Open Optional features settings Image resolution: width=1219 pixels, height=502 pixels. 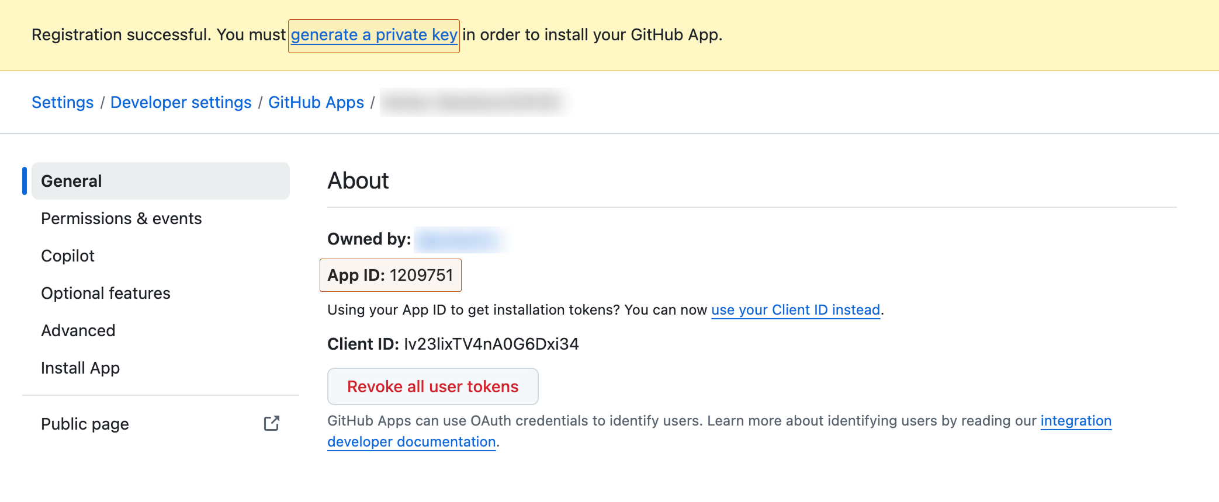click(106, 293)
